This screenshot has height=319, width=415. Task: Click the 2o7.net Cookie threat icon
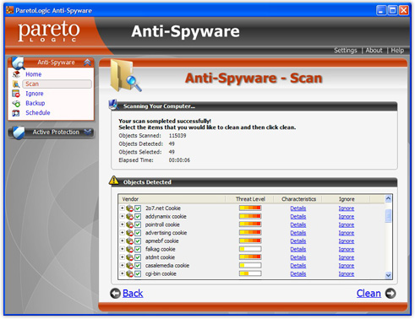point(129,208)
